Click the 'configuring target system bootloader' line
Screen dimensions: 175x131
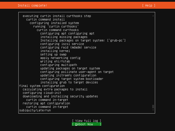pos(72,79)
